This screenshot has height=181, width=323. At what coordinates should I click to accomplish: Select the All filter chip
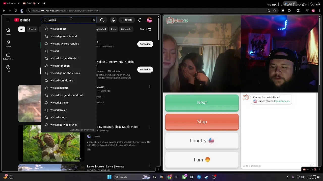point(22,29)
